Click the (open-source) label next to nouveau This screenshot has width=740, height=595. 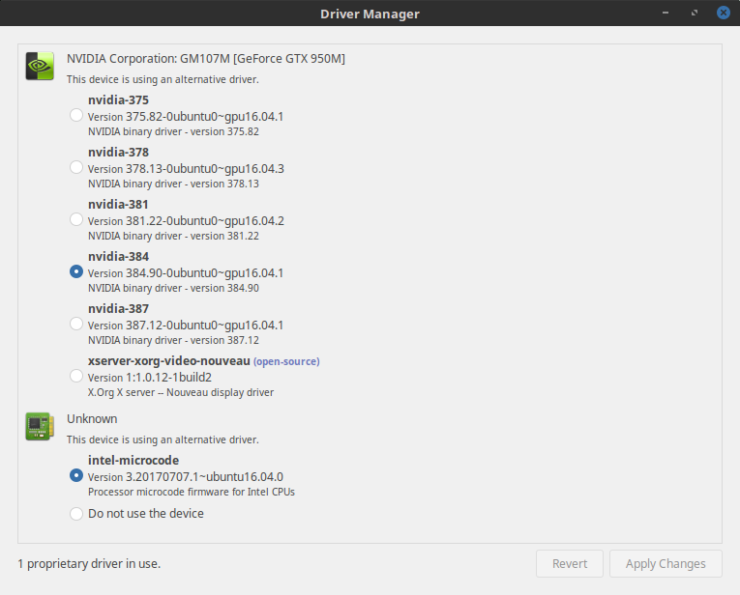(286, 362)
